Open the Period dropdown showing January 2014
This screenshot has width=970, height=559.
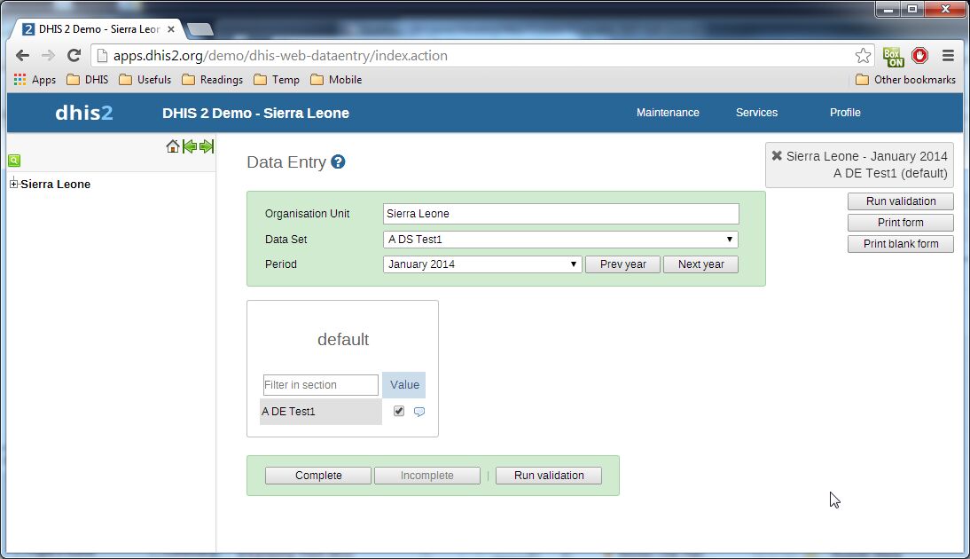(x=482, y=264)
